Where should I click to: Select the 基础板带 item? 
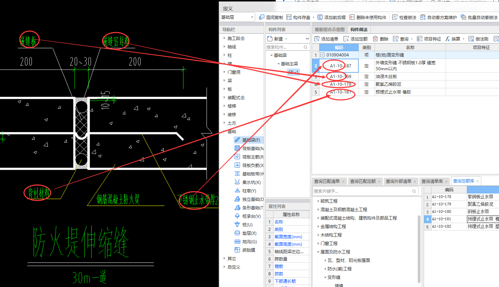pyautogui.click(x=249, y=174)
